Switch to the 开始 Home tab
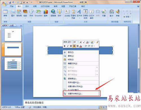Screen dimensions: 141x110 12,6
